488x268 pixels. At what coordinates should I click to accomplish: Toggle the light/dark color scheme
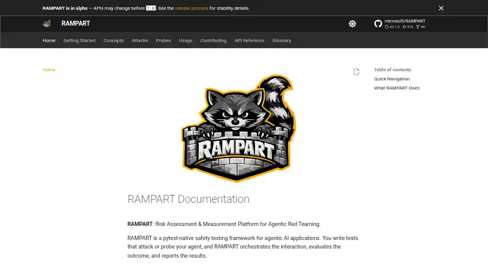pyautogui.click(x=353, y=24)
